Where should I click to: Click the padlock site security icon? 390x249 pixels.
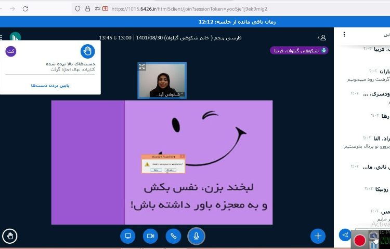click(x=87, y=9)
